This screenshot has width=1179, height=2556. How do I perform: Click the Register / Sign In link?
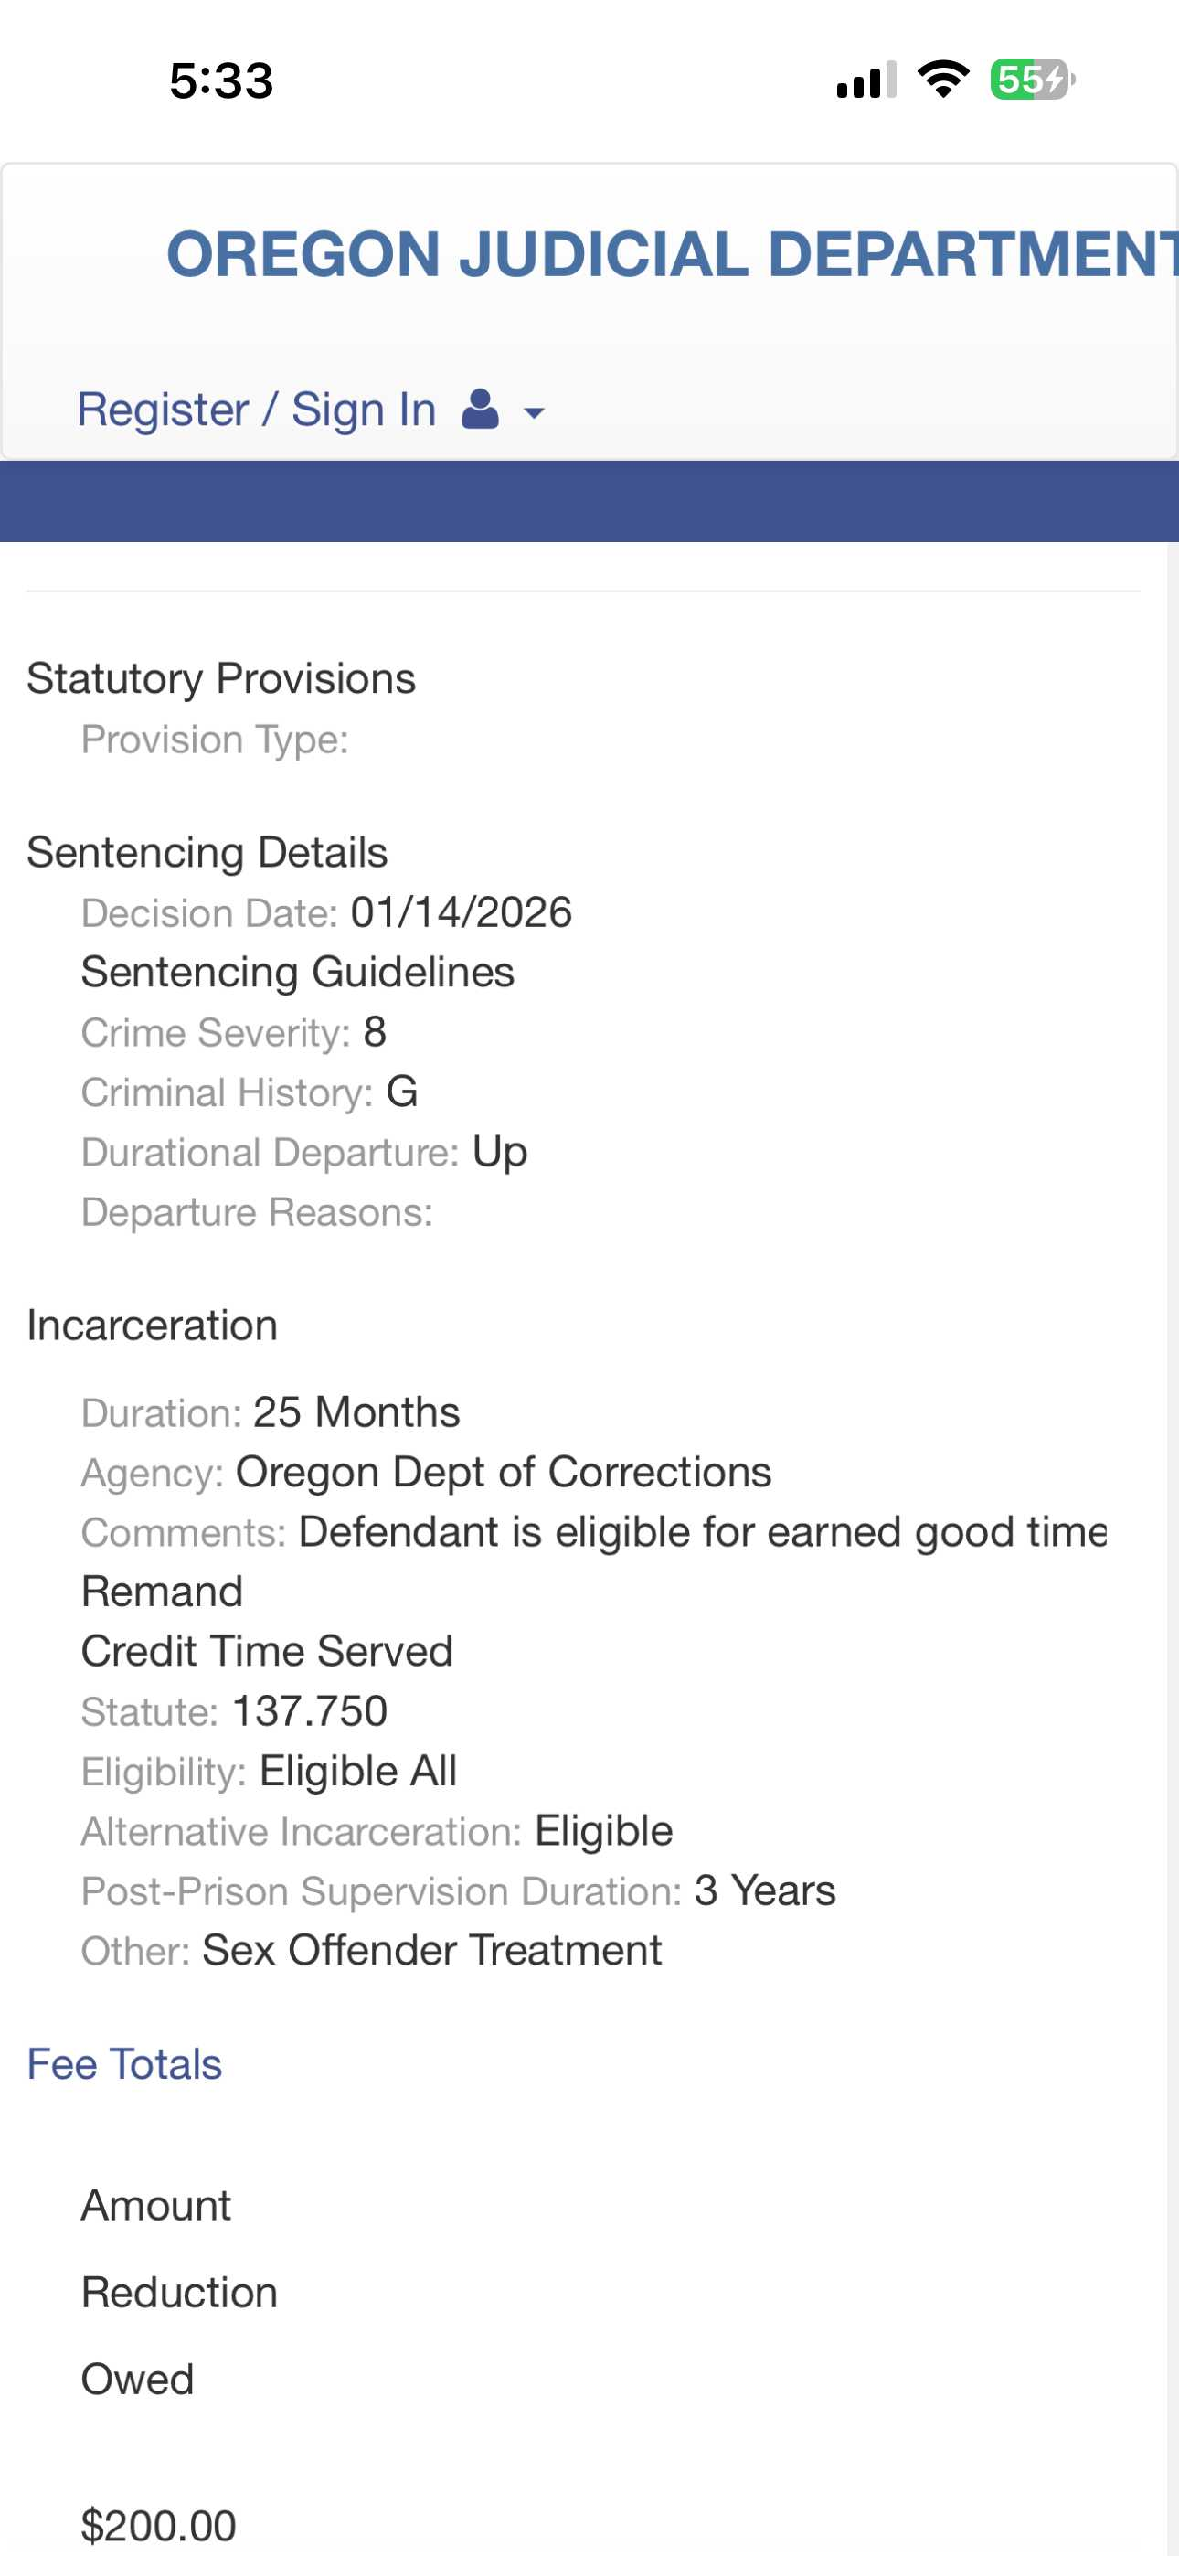pos(256,410)
